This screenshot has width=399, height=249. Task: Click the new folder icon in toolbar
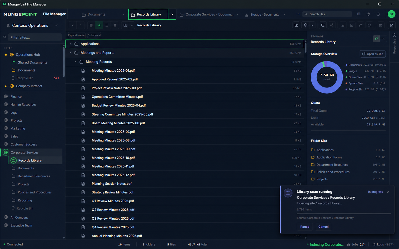(296, 25)
